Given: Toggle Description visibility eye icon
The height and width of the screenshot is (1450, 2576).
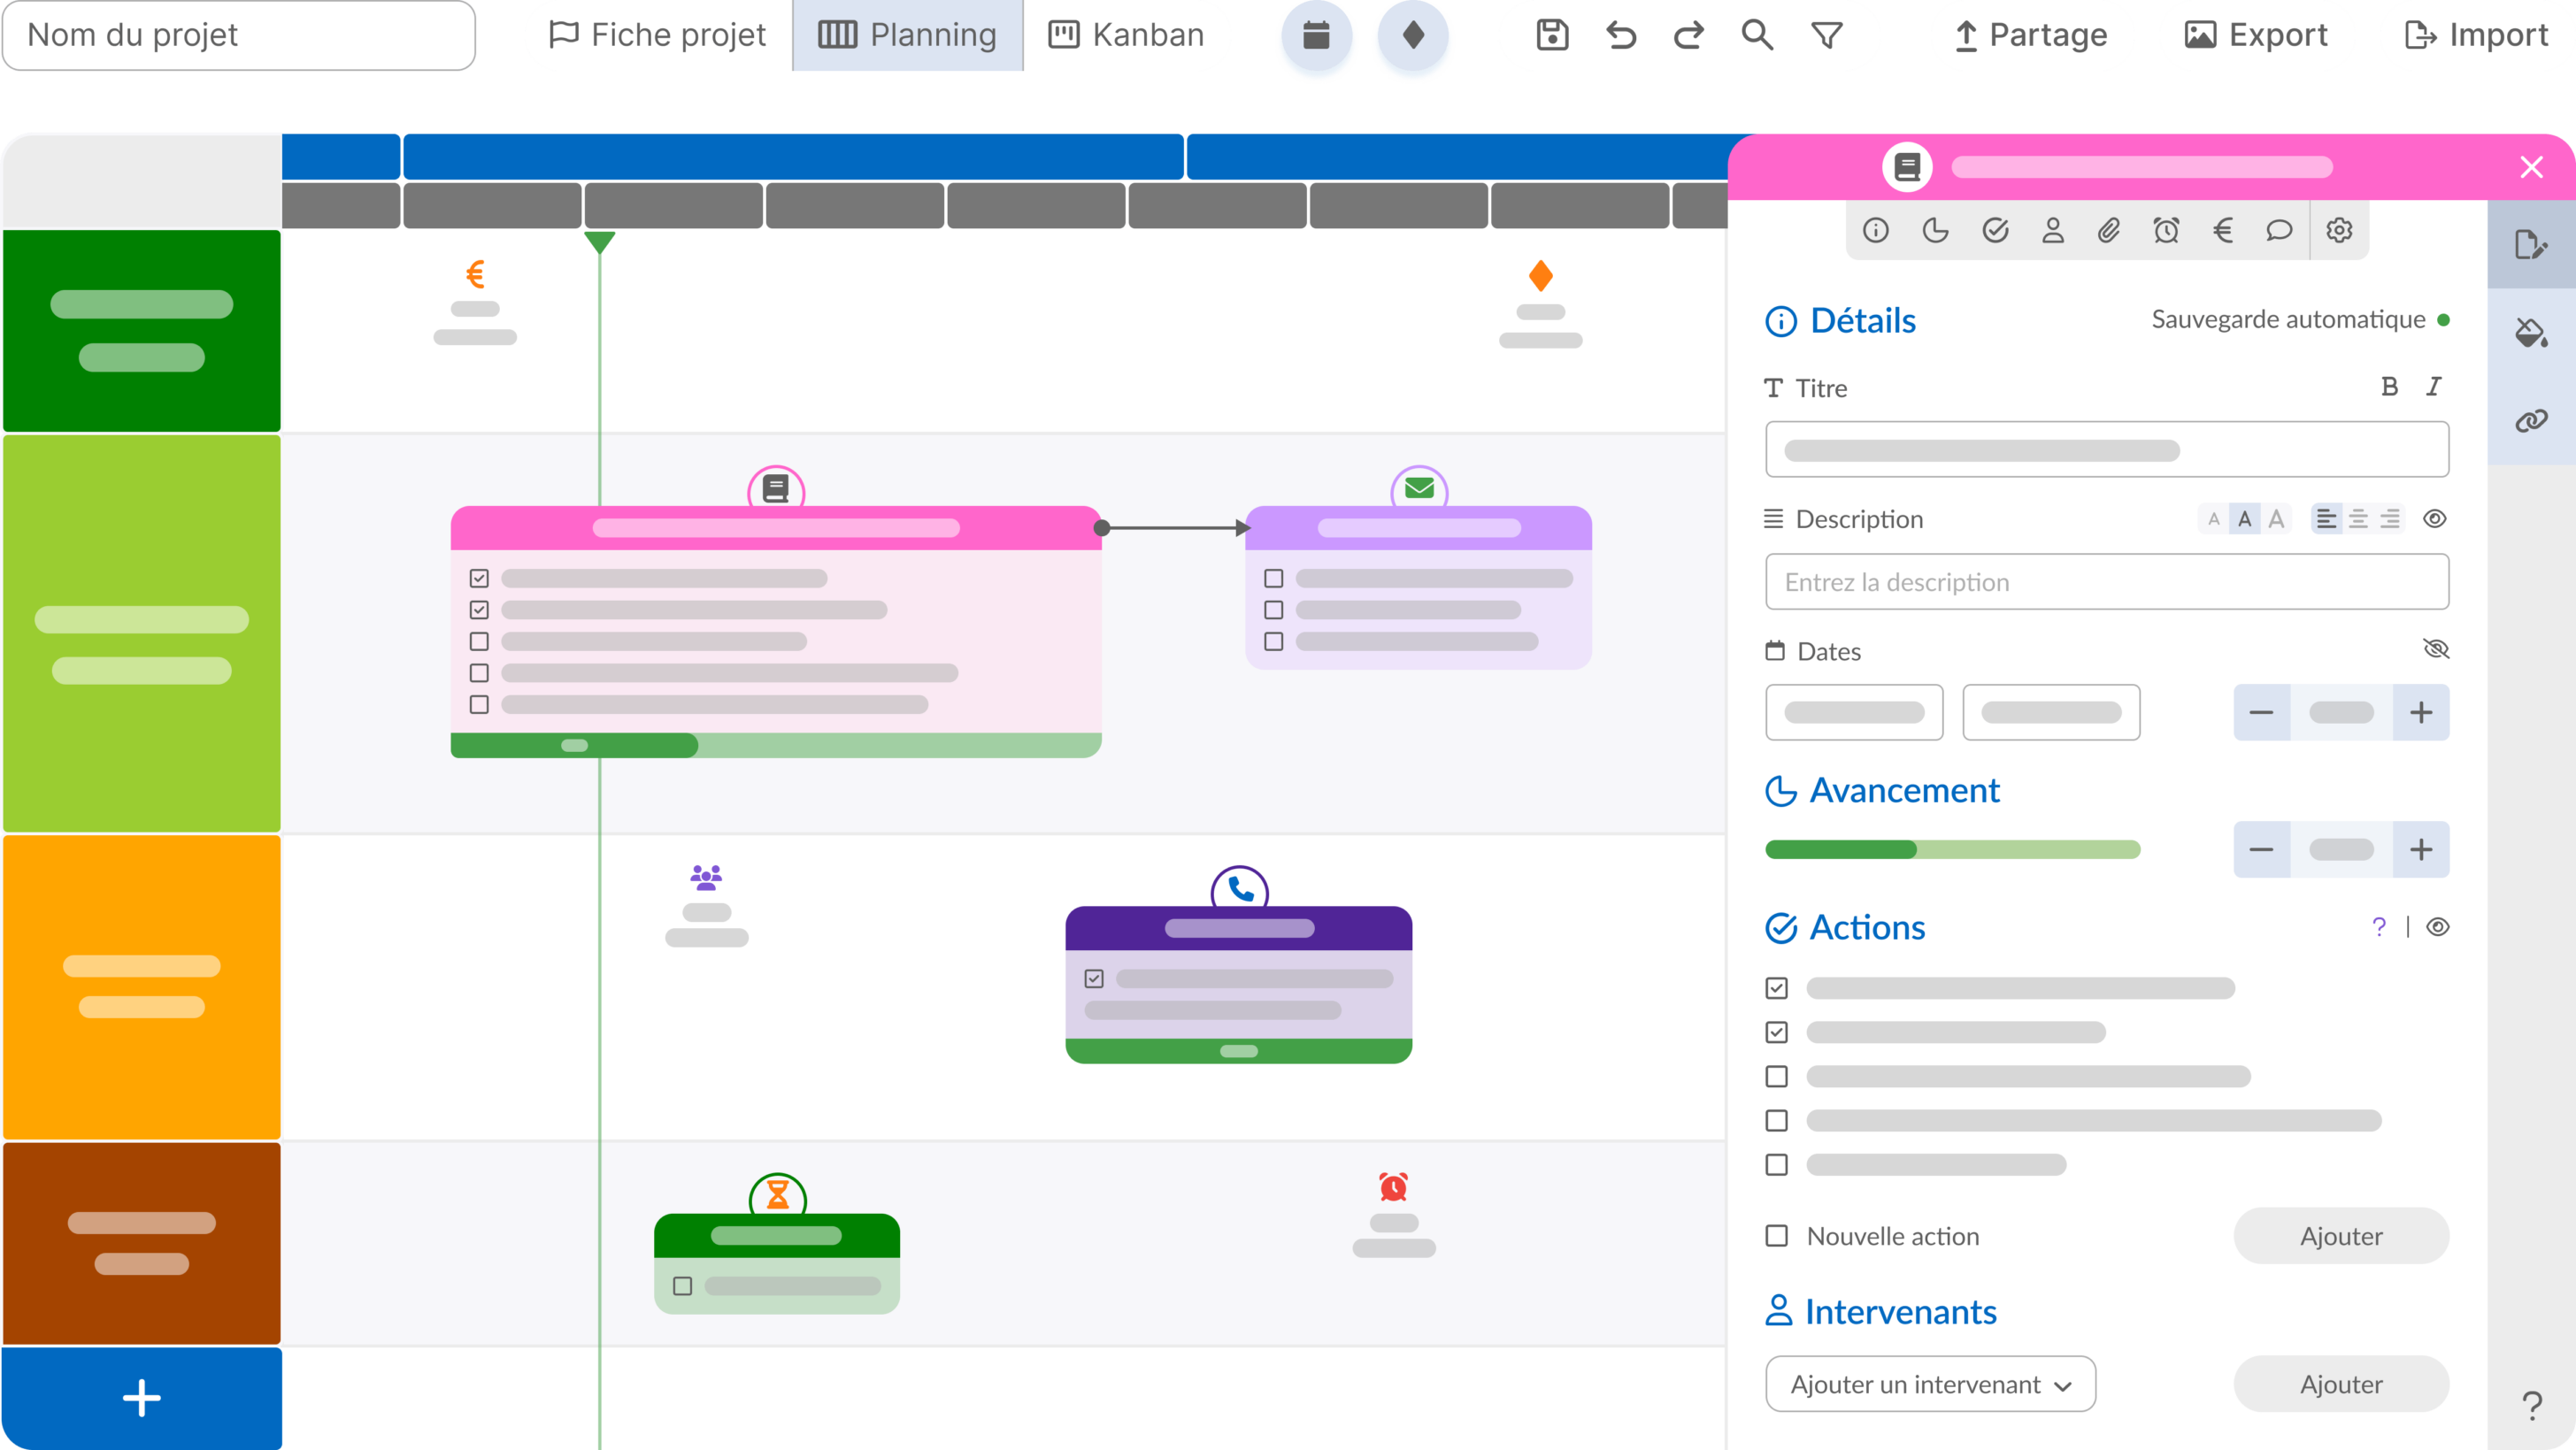Looking at the screenshot, I should [x=2434, y=519].
